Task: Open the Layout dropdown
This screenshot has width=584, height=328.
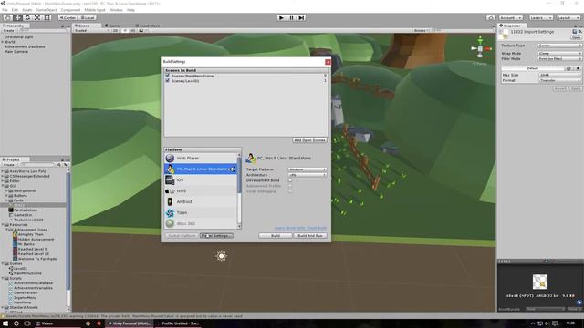Action: coord(568,17)
